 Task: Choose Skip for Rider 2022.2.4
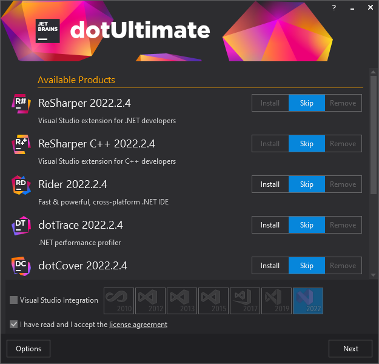click(x=306, y=184)
